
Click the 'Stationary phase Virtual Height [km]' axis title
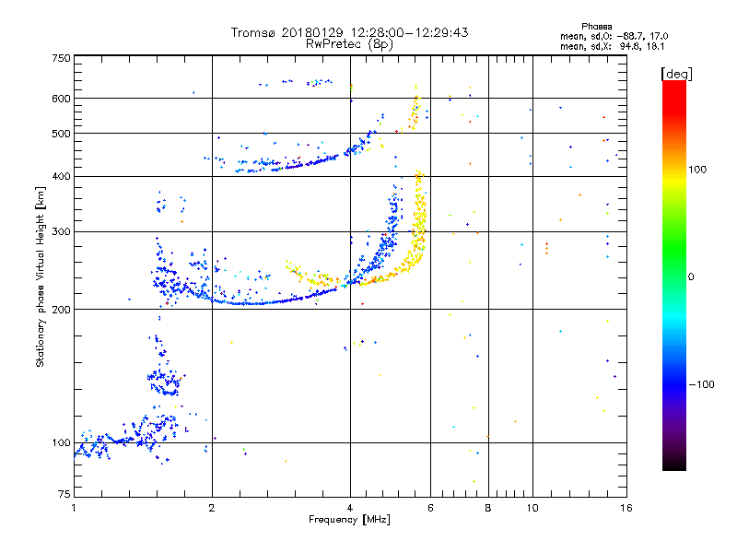41,276
